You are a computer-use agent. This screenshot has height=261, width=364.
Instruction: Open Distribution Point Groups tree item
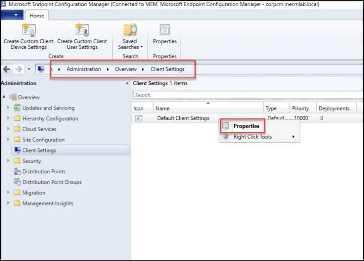coord(52,182)
